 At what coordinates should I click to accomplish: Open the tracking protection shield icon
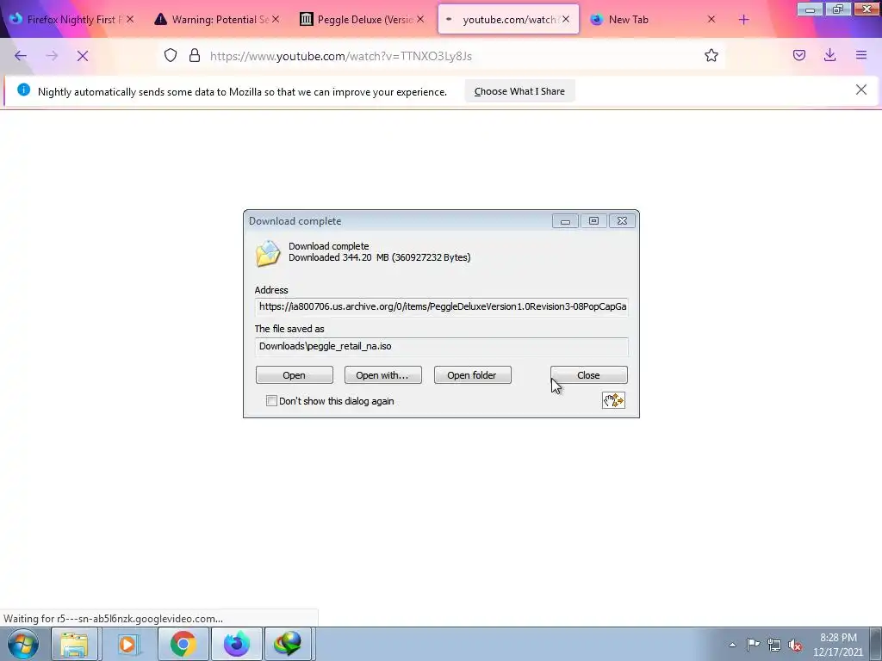coord(171,55)
